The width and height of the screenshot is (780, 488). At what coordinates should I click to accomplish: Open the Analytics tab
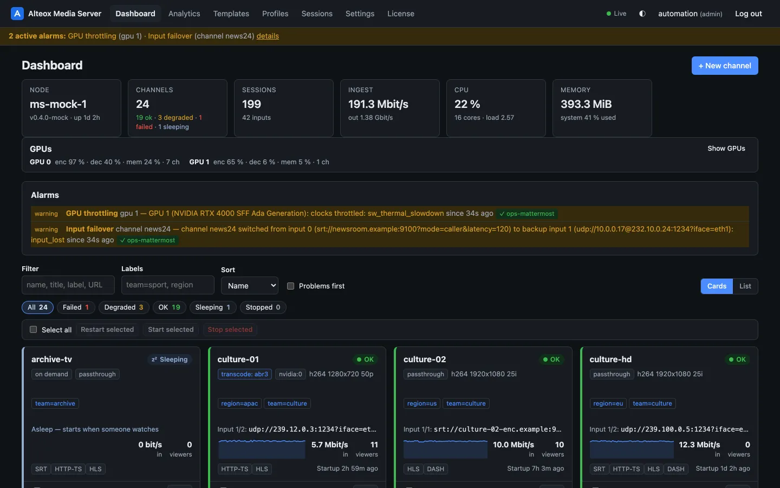click(x=184, y=14)
